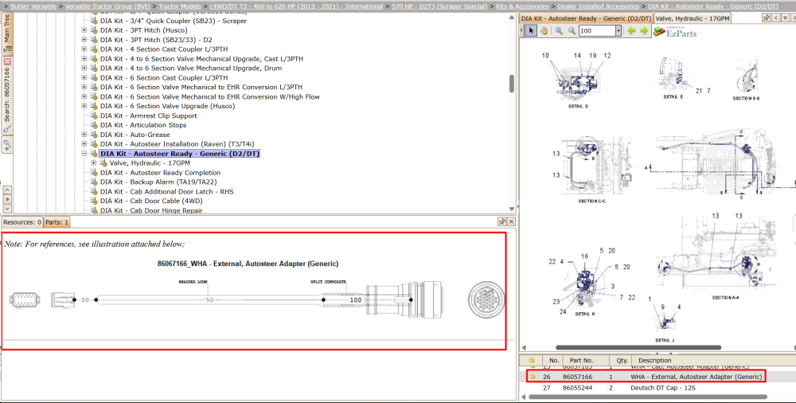
Task: Expand DIA Kit - Autosteer Installation (Raven) node
Action: pyautogui.click(x=84, y=144)
